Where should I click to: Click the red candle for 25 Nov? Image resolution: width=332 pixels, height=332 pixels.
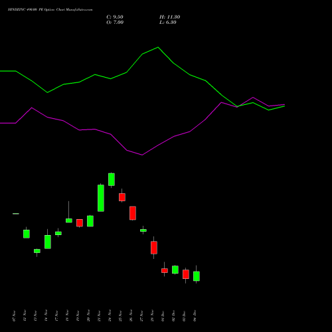(122, 197)
